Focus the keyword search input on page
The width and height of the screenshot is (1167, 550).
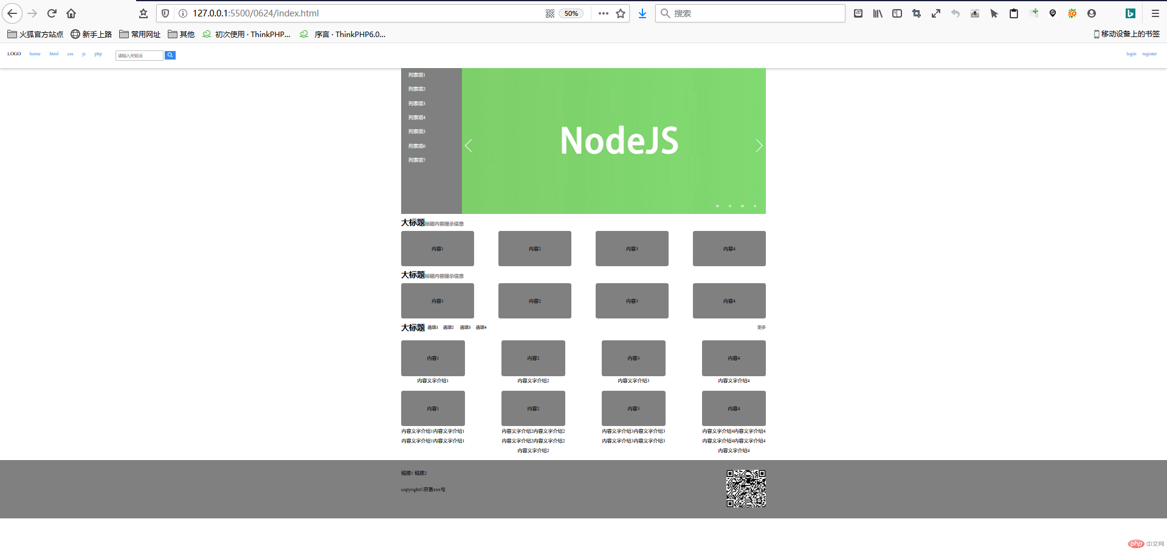(x=140, y=55)
